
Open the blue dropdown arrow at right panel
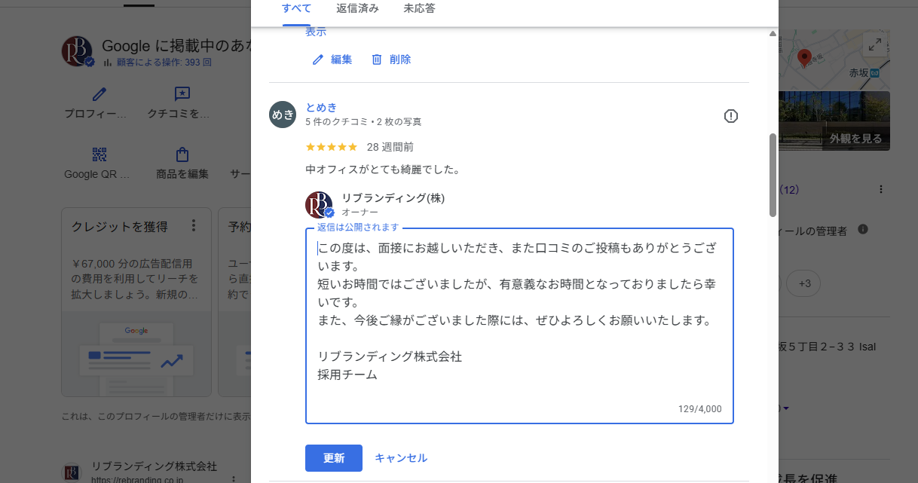(x=786, y=408)
